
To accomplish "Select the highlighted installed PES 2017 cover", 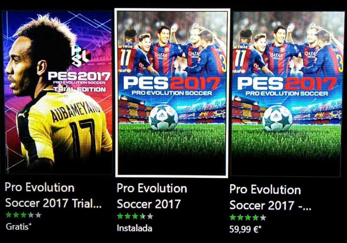I will click(x=172, y=93).
